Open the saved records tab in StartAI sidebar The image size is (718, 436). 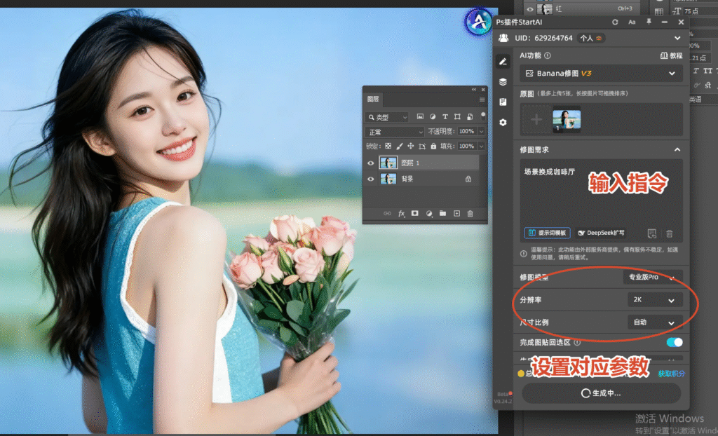[503, 102]
